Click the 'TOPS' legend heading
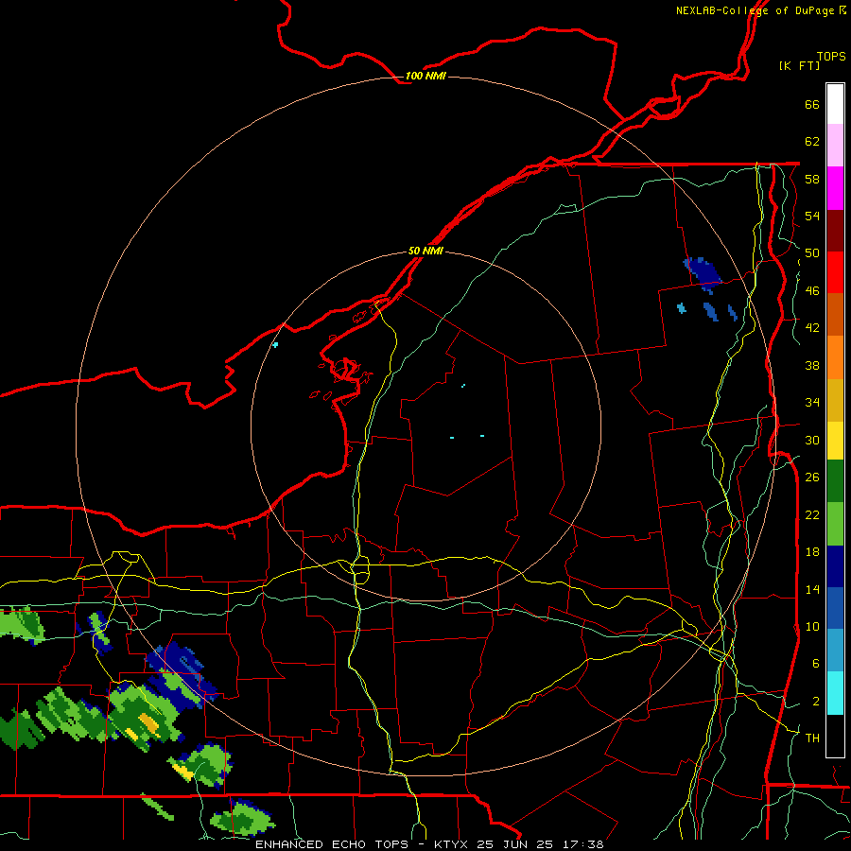Viewport: 851px width, 851px height. click(x=831, y=56)
